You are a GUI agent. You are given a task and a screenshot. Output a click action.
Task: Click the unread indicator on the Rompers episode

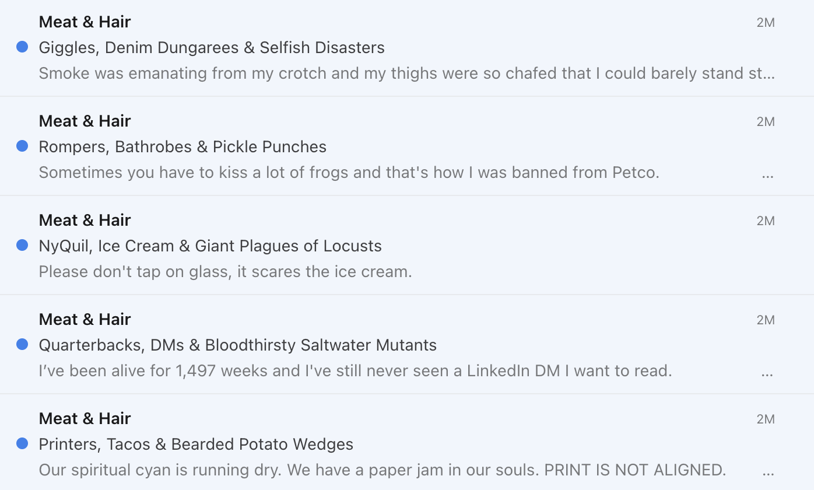(22, 146)
